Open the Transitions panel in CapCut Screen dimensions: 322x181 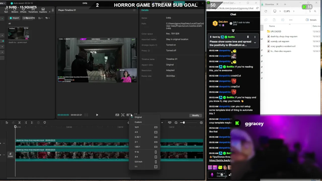click(x=33, y=10)
